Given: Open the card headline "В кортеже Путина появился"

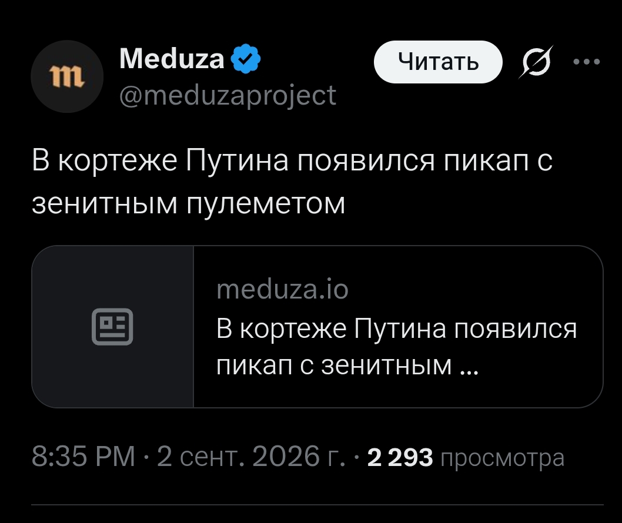Looking at the screenshot, I should point(397,328).
